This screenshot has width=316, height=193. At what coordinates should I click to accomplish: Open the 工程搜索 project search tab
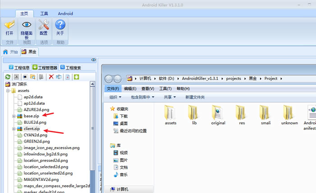point(70,67)
